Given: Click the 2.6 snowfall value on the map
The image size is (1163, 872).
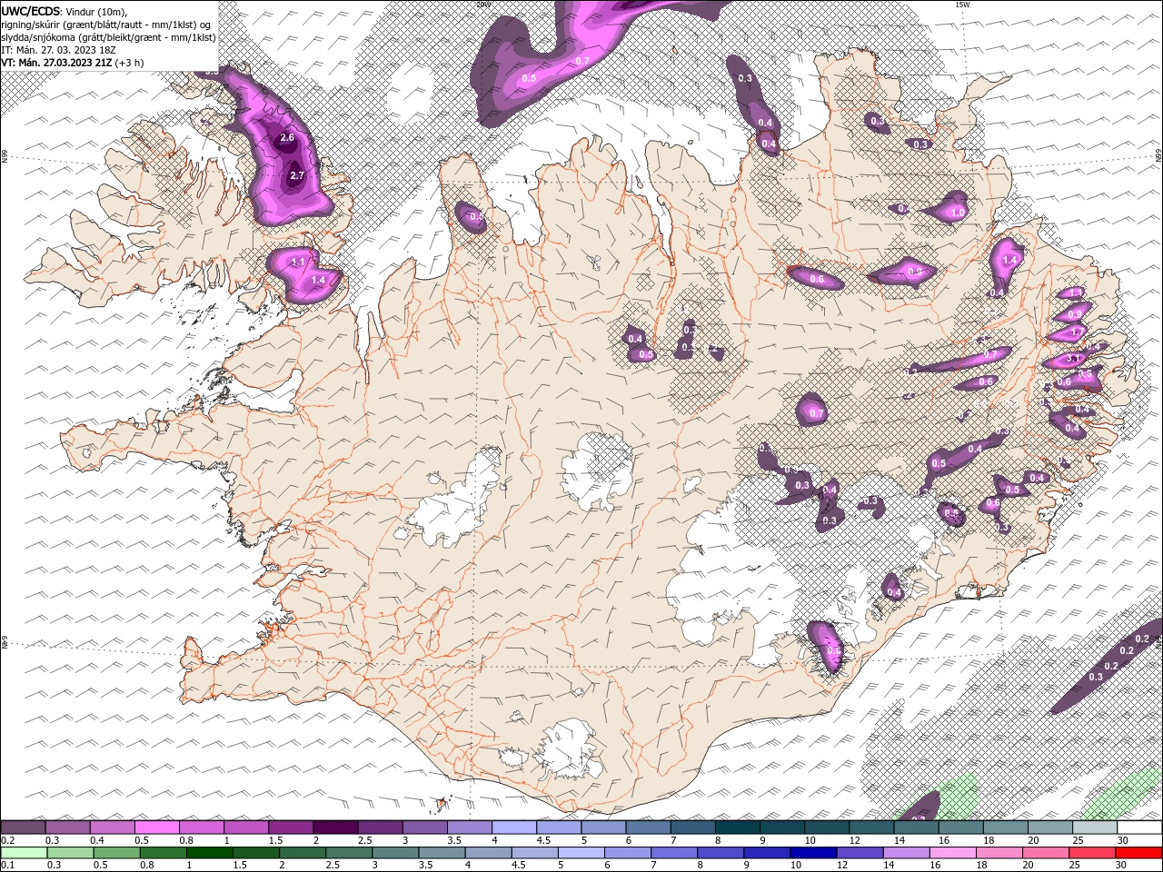Looking at the screenshot, I should [x=287, y=138].
